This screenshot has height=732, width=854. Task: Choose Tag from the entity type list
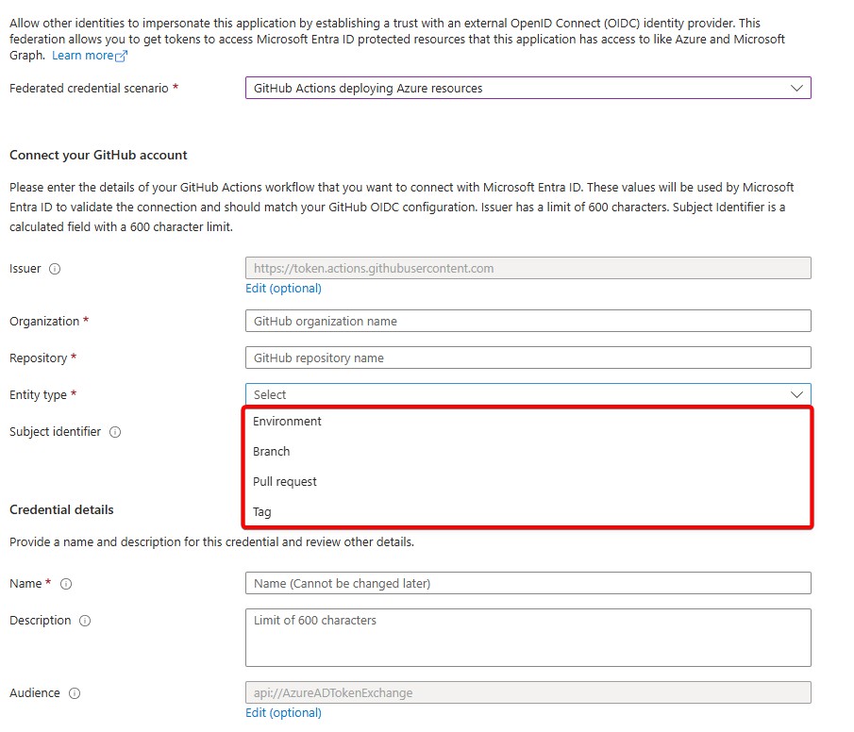point(527,512)
